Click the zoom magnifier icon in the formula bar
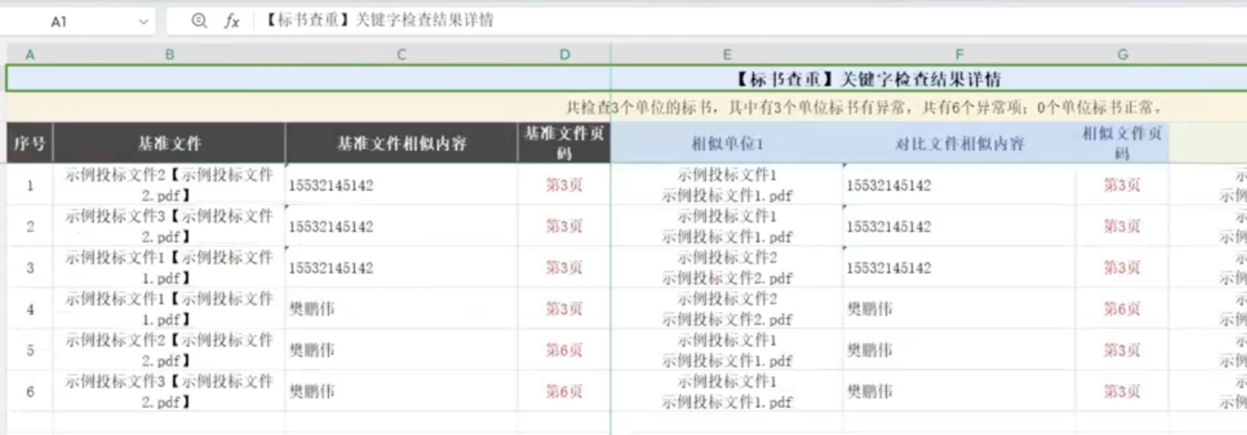The height and width of the screenshot is (435, 1247). click(199, 21)
